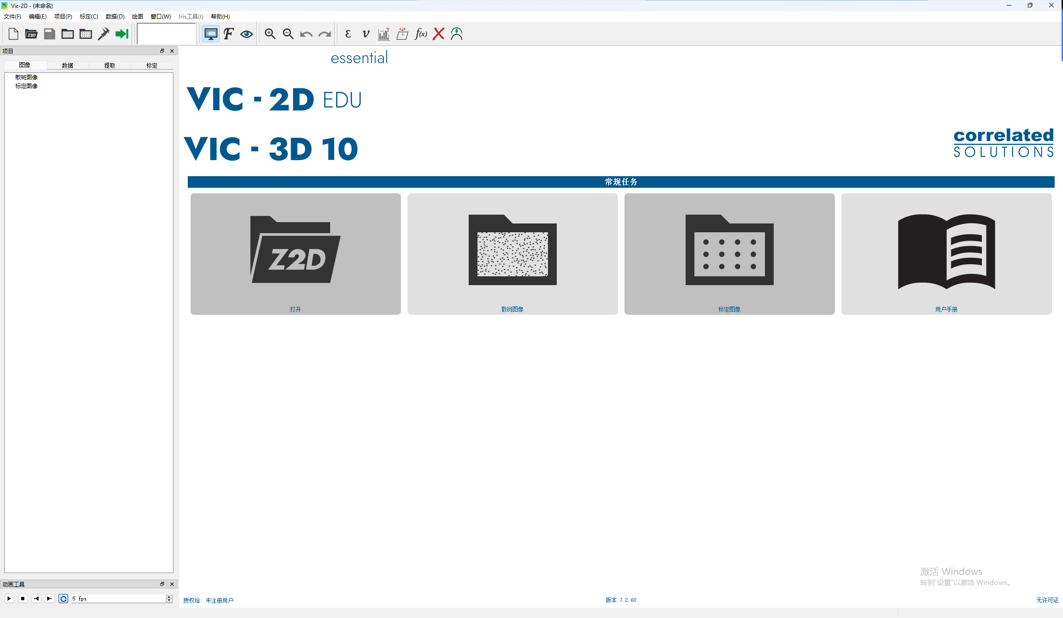Click the 散斑图像 speckle images task card
This screenshot has height=618, width=1063.
512,254
